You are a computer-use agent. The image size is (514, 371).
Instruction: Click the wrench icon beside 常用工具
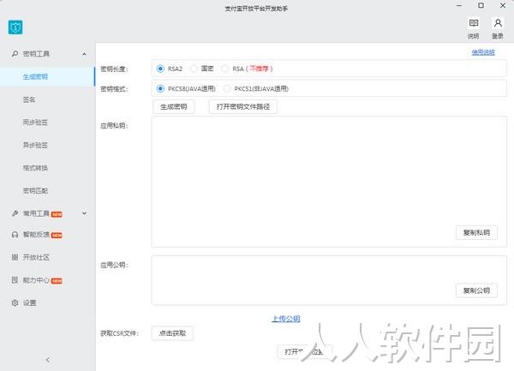[x=15, y=213]
